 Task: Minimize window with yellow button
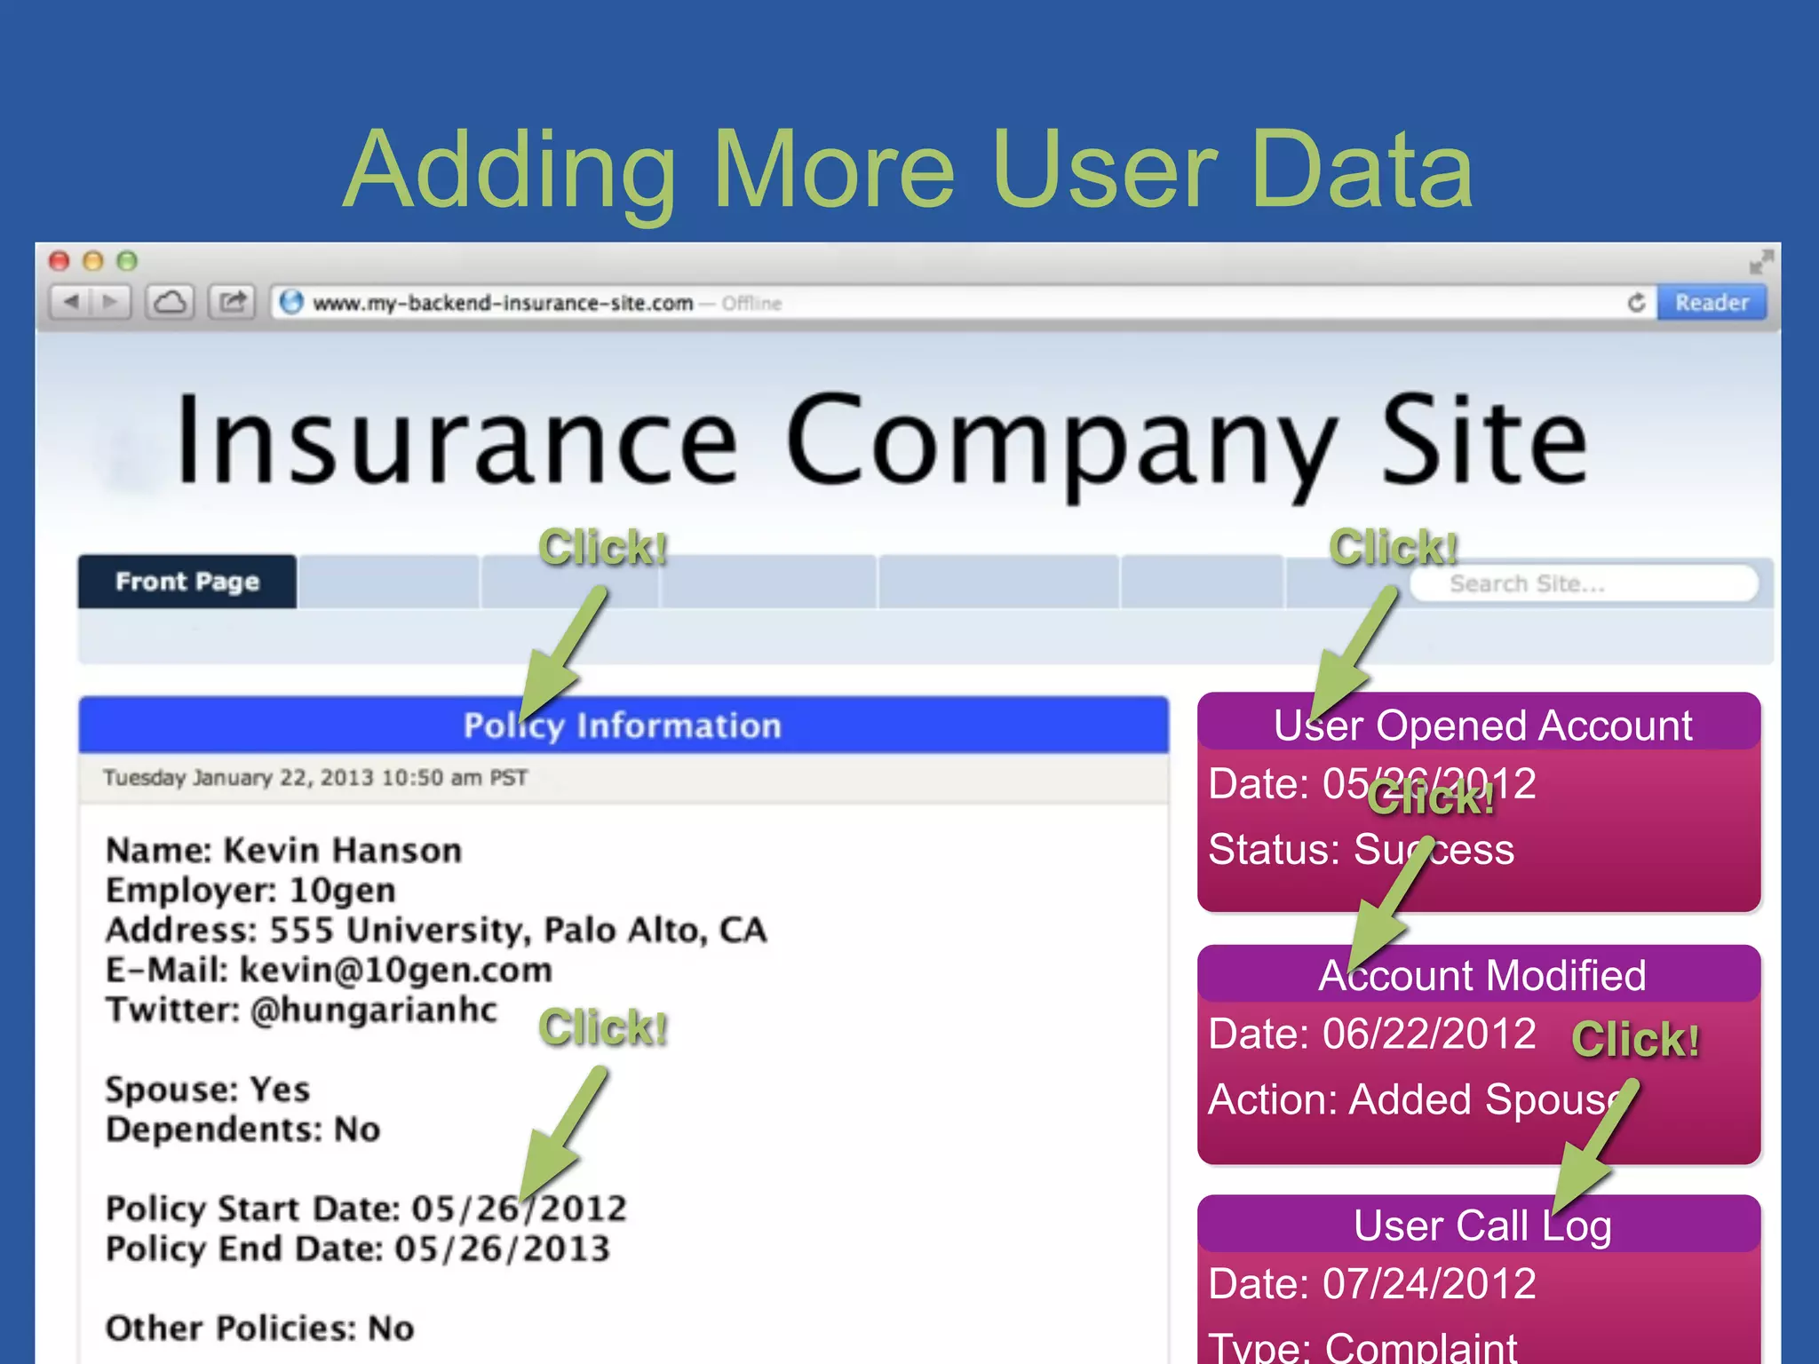(x=93, y=261)
